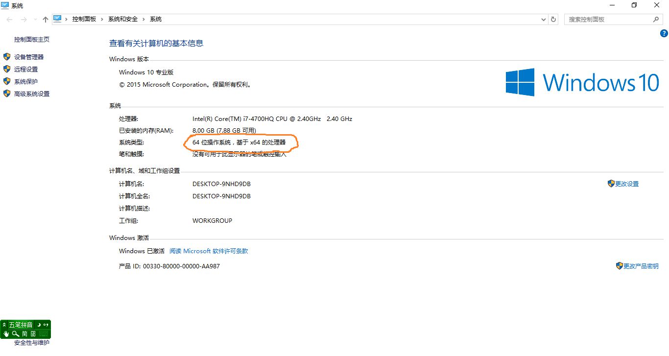Open 设备管理器 link
Viewport: 669px width, 356px height.
coord(29,57)
